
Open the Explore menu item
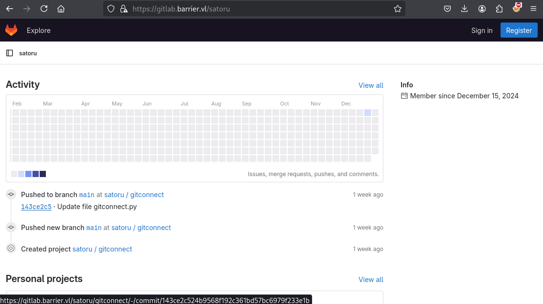click(38, 31)
